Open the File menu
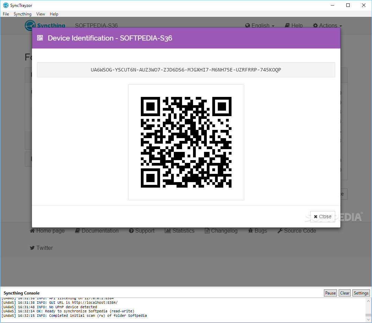This screenshot has width=372, height=323. (6, 14)
